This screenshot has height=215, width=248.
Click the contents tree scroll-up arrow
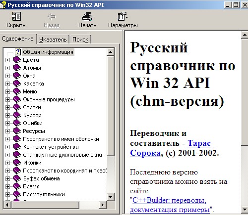(x=110, y=52)
